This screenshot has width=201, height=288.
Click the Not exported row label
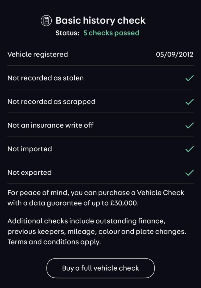click(x=29, y=172)
